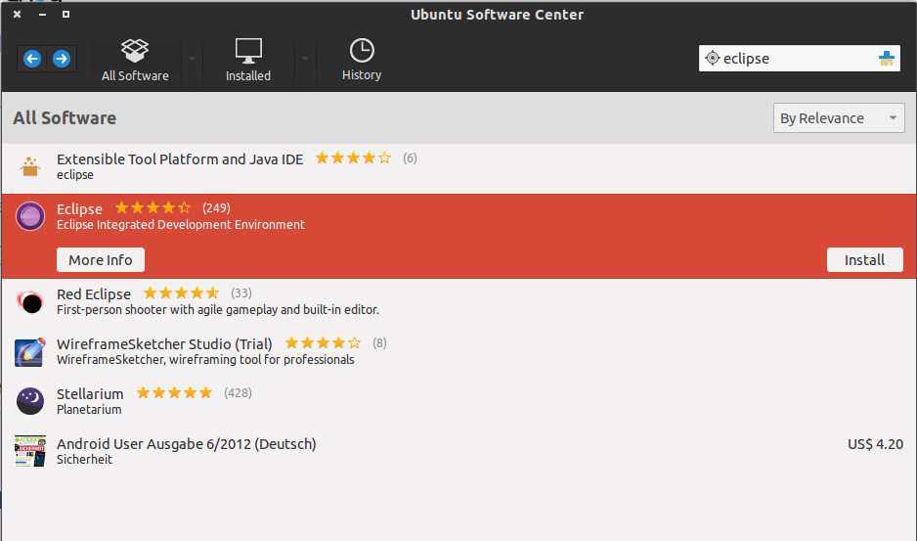The image size is (917, 541).
Task: Expand the Installed dropdown arrow
Action: click(x=305, y=59)
